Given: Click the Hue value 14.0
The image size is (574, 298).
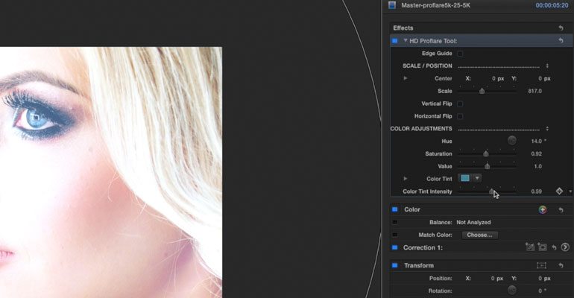Looking at the screenshot, I should [537, 141].
